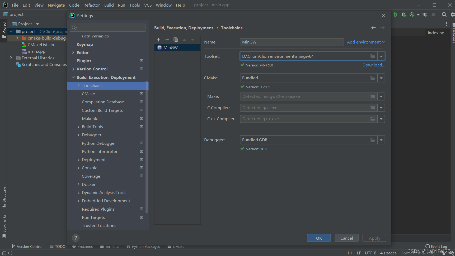Browse folder for CMake path
This screenshot has height=256, width=455.
tap(373, 78)
